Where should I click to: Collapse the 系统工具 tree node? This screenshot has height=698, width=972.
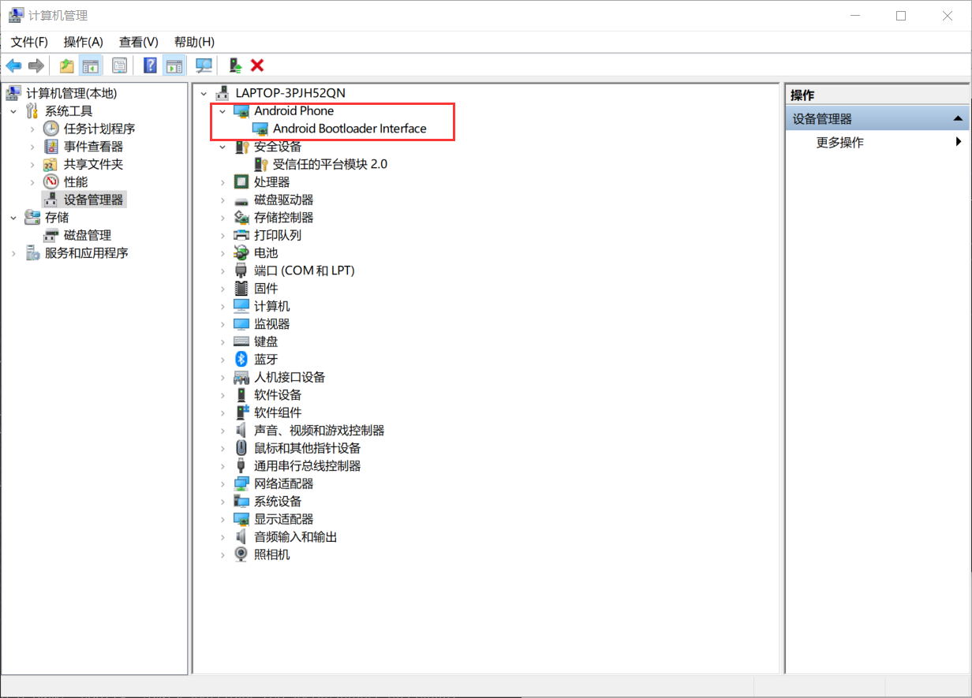[13, 110]
